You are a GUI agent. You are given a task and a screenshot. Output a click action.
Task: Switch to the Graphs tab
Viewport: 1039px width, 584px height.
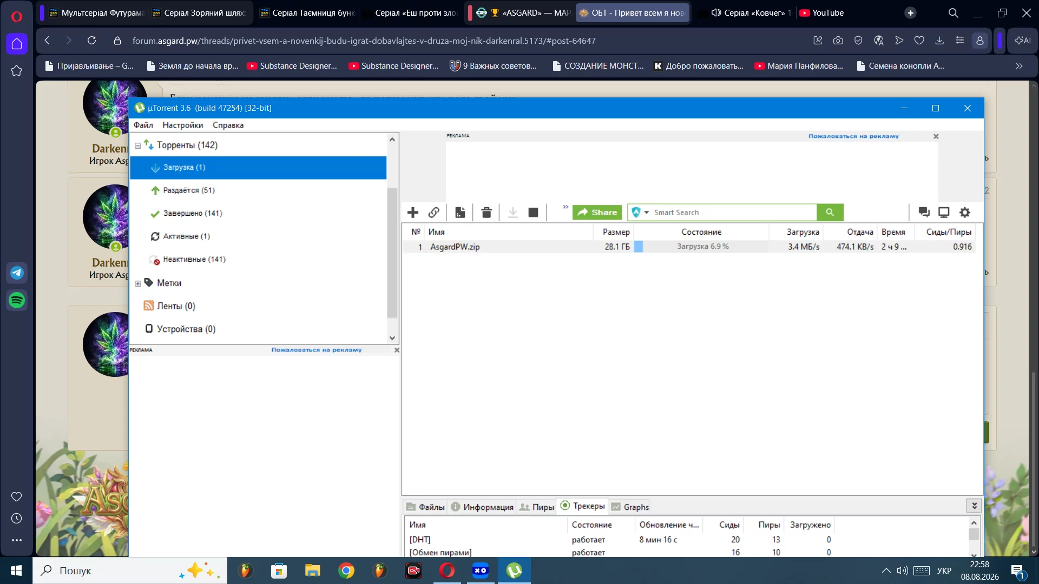point(630,507)
